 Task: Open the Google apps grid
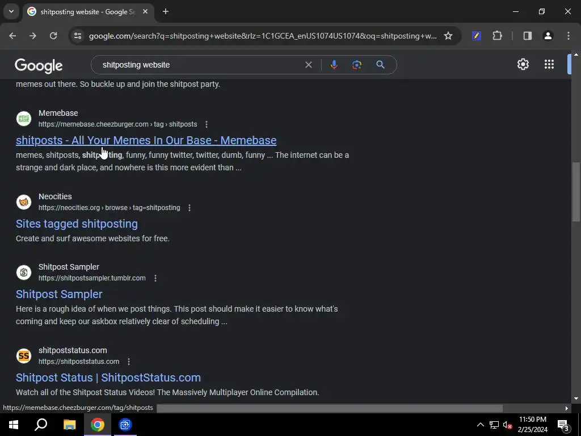(x=549, y=64)
